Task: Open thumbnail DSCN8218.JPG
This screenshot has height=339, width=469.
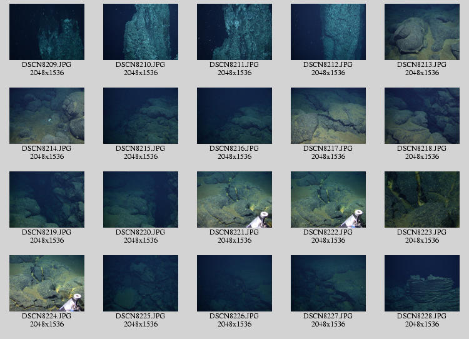Action: (x=422, y=116)
